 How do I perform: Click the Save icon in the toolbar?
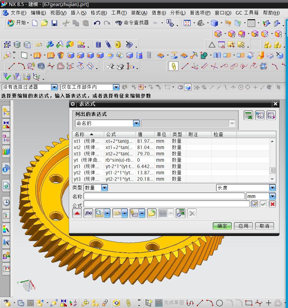point(54,23)
